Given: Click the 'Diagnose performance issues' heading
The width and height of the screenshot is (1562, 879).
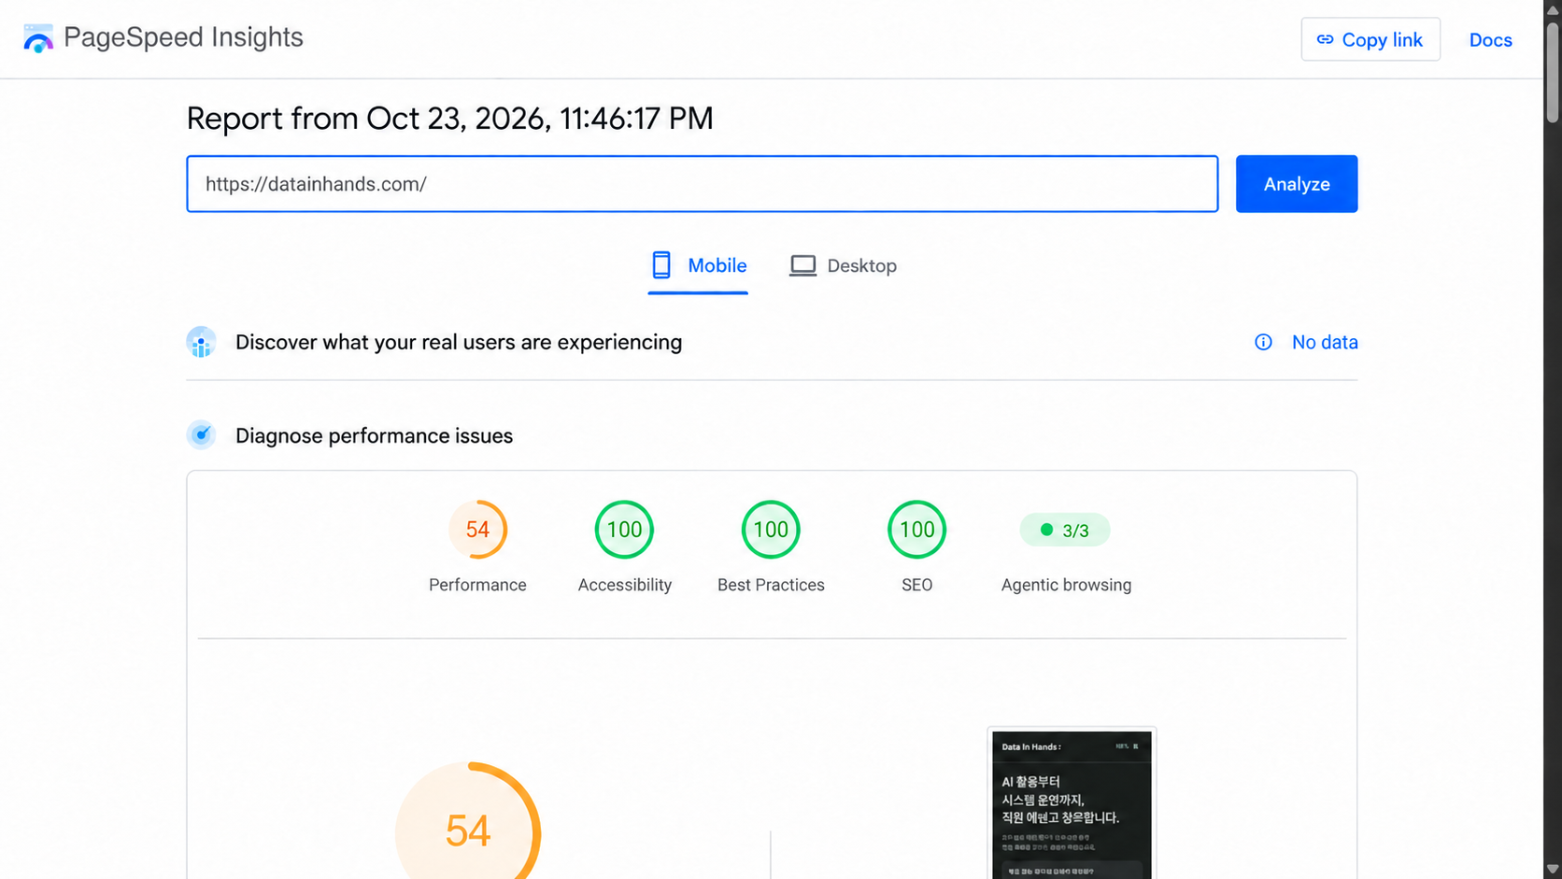Looking at the screenshot, I should point(374,436).
